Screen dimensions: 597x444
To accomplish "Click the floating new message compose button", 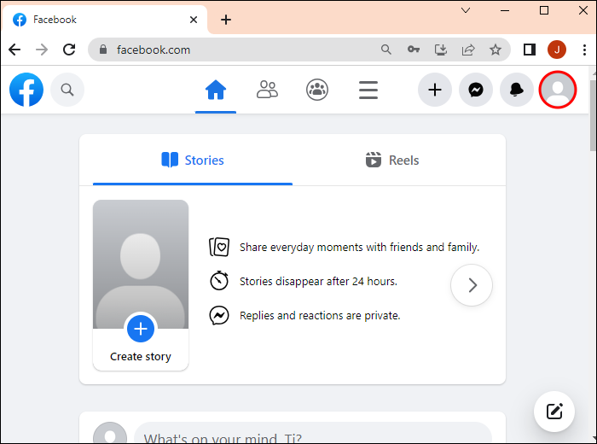I will [554, 412].
